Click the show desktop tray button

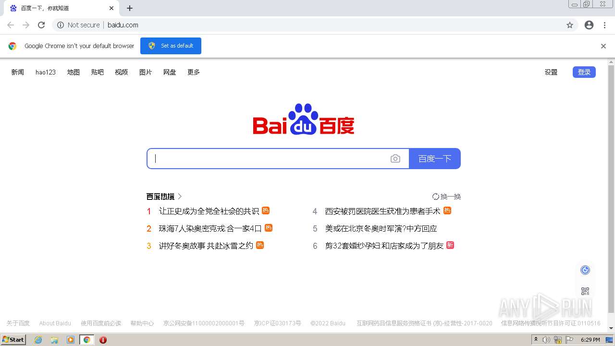pos(610,340)
